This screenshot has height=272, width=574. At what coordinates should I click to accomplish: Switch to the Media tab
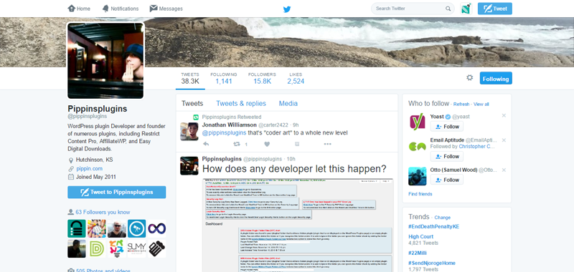[x=288, y=103]
